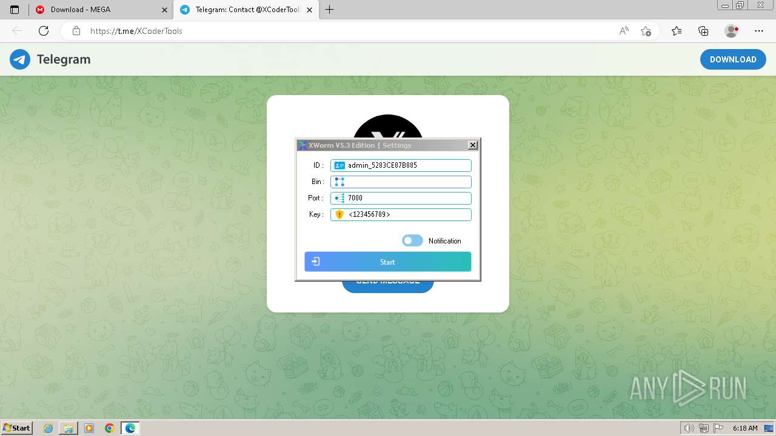Viewport: 776px width, 436px height.
Task: Click the login arrow icon on Start
Action: coord(315,262)
